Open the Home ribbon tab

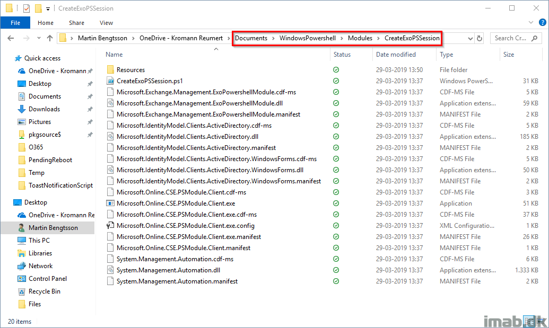point(46,23)
